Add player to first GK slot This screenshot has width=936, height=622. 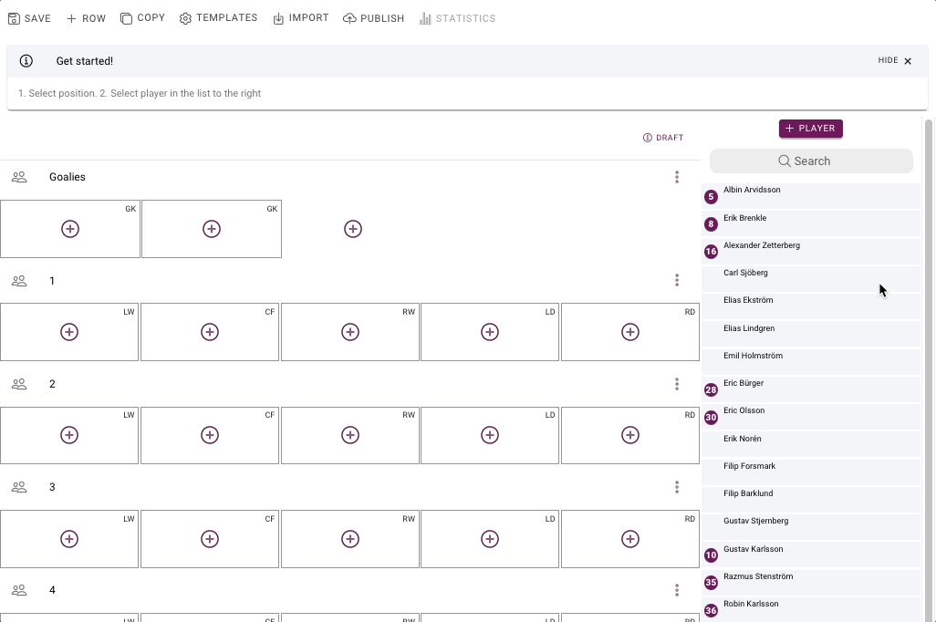(70, 229)
